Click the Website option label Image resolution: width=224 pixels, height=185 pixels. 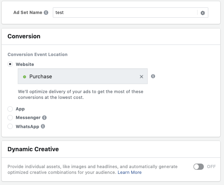(25, 64)
